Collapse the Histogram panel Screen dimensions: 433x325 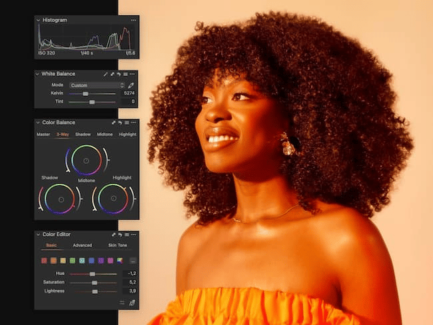coord(39,21)
